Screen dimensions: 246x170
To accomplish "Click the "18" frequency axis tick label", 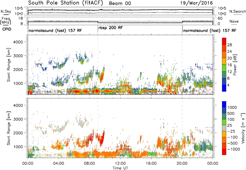I will click(21, 18).
